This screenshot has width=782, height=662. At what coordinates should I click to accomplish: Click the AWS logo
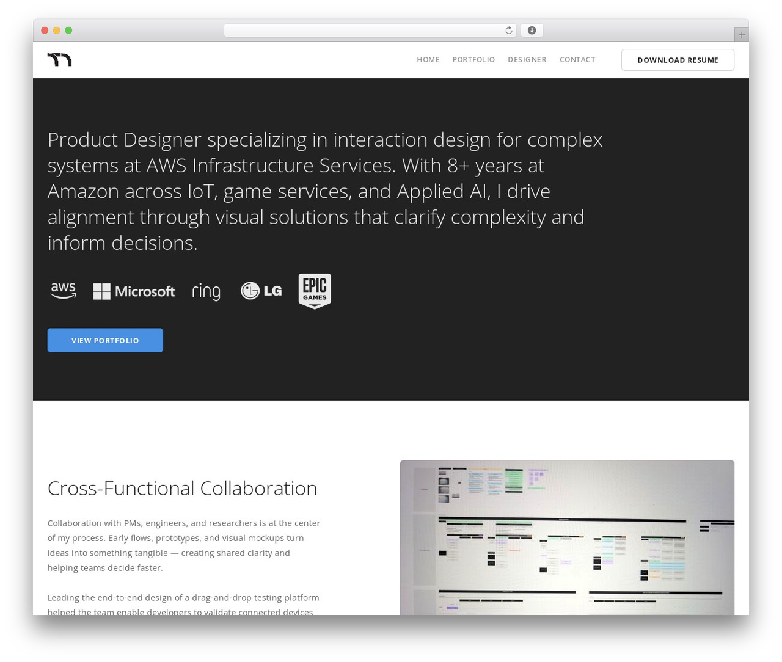(64, 291)
